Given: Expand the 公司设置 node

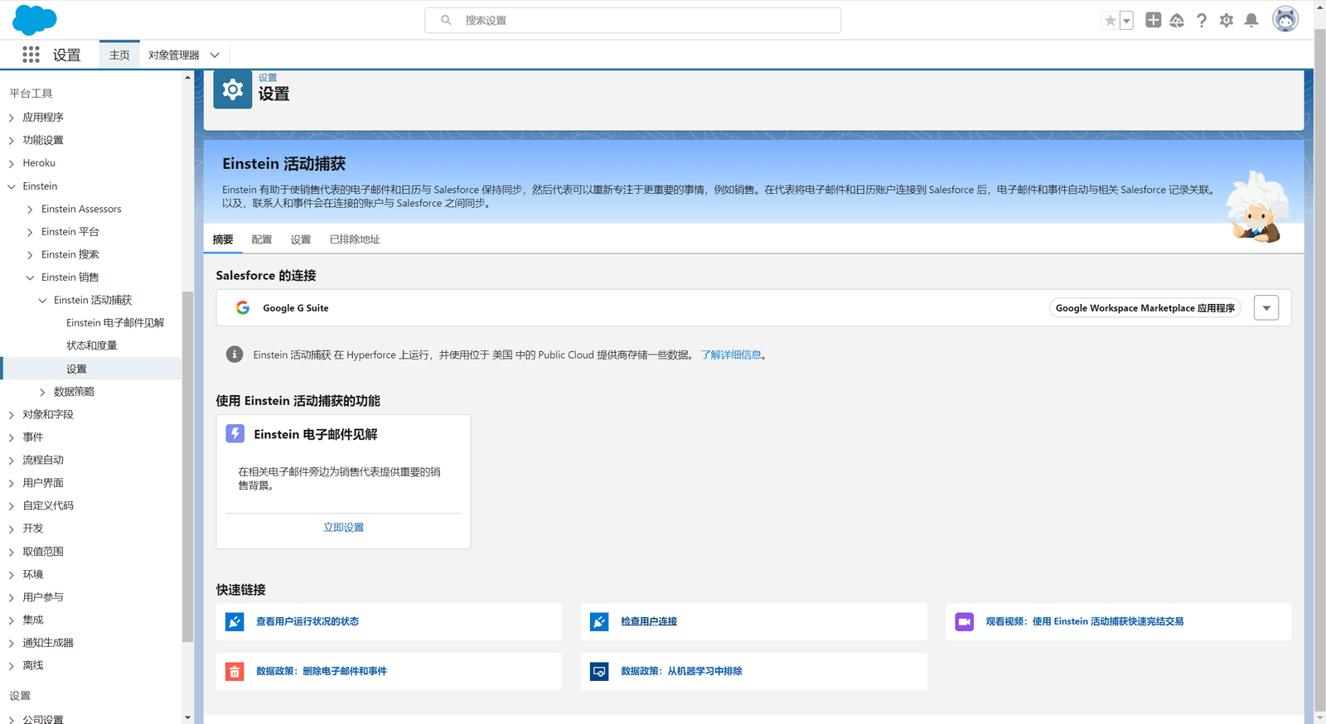Looking at the screenshot, I should point(12,720).
